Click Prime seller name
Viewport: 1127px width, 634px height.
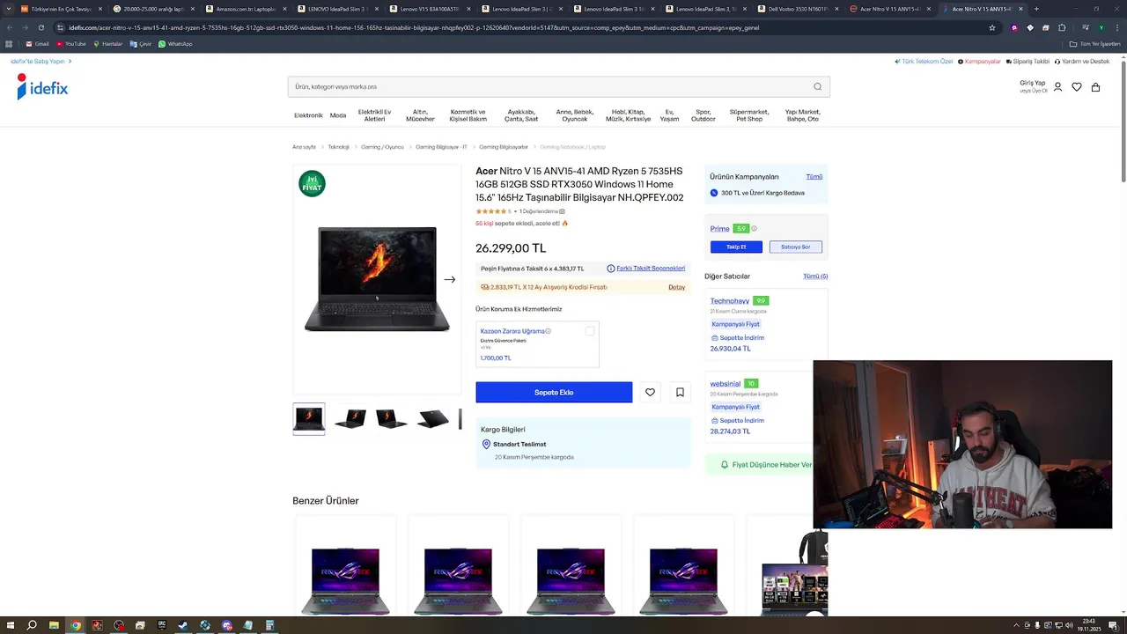[720, 229]
